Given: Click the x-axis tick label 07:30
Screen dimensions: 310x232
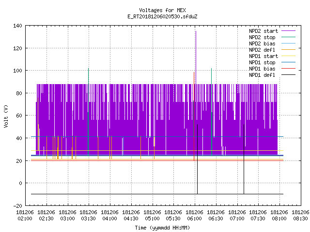Looking at the screenshot, I should coord(258,218).
